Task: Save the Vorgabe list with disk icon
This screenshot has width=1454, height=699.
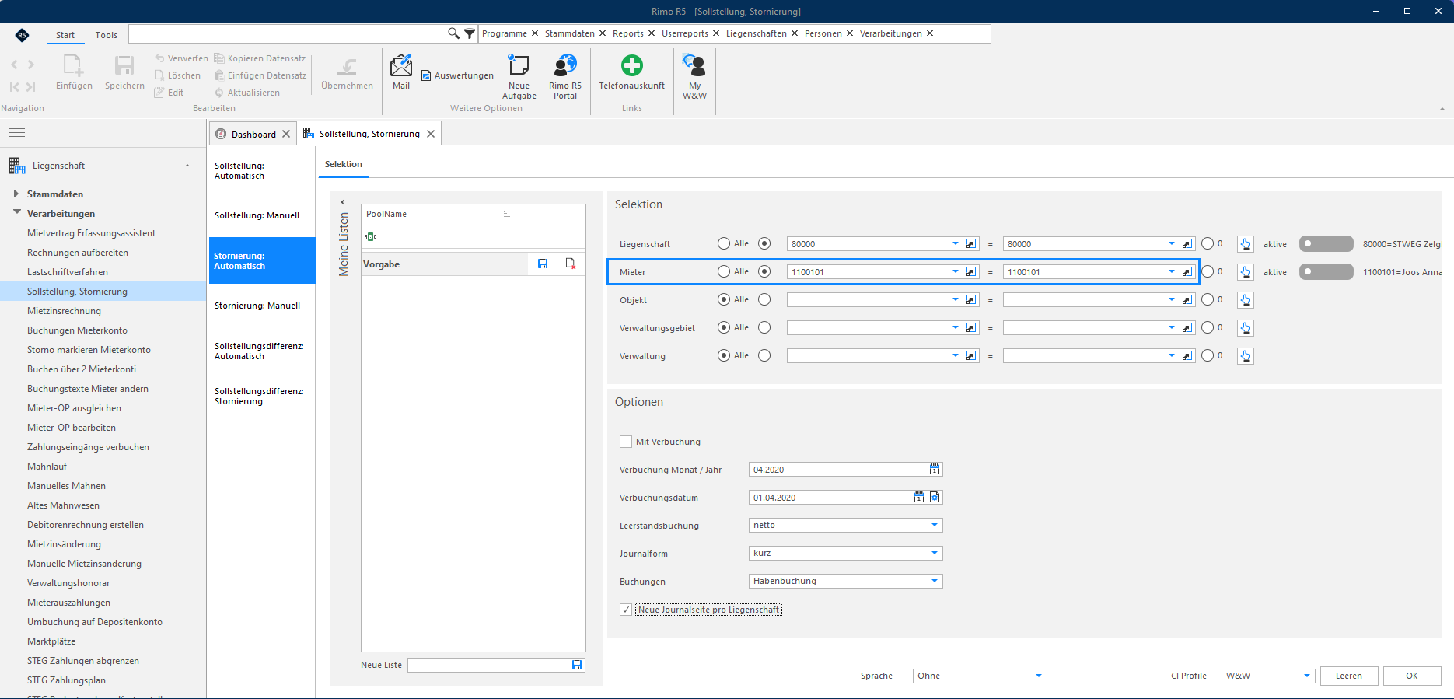Action: [x=543, y=264]
